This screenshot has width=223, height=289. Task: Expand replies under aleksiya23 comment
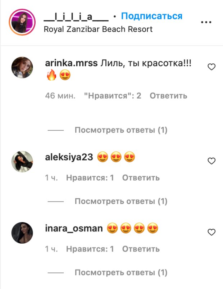click(121, 201)
